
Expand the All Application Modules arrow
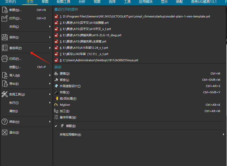[223, 134]
